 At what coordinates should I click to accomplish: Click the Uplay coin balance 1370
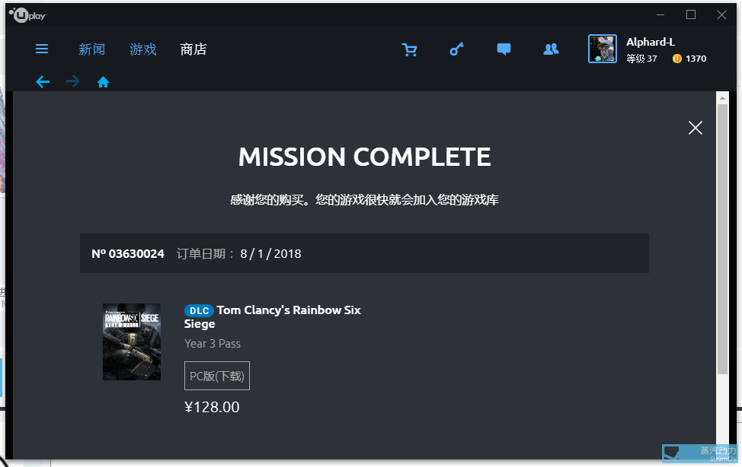[689, 59]
